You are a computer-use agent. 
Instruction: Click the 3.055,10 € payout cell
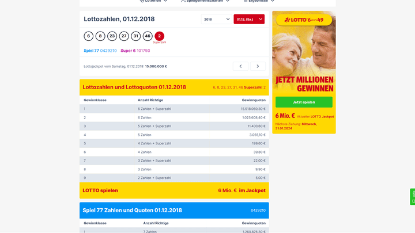(x=257, y=135)
